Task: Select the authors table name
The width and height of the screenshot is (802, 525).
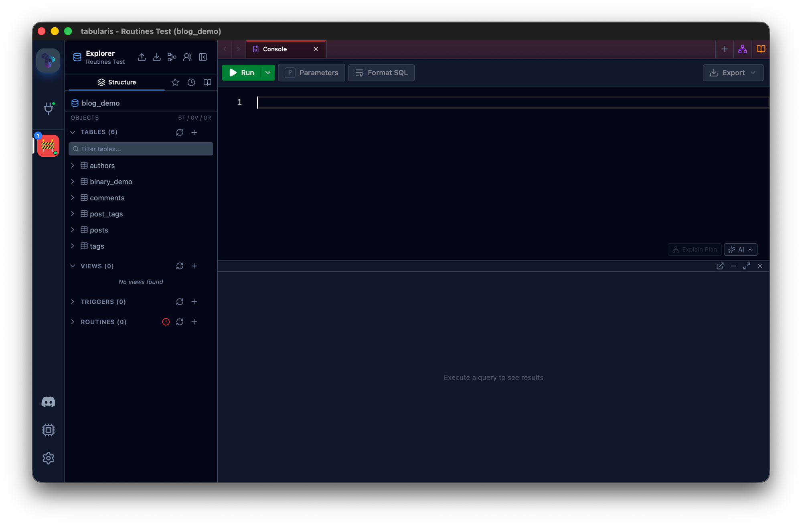Action: pyautogui.click(x=102, y=166)
